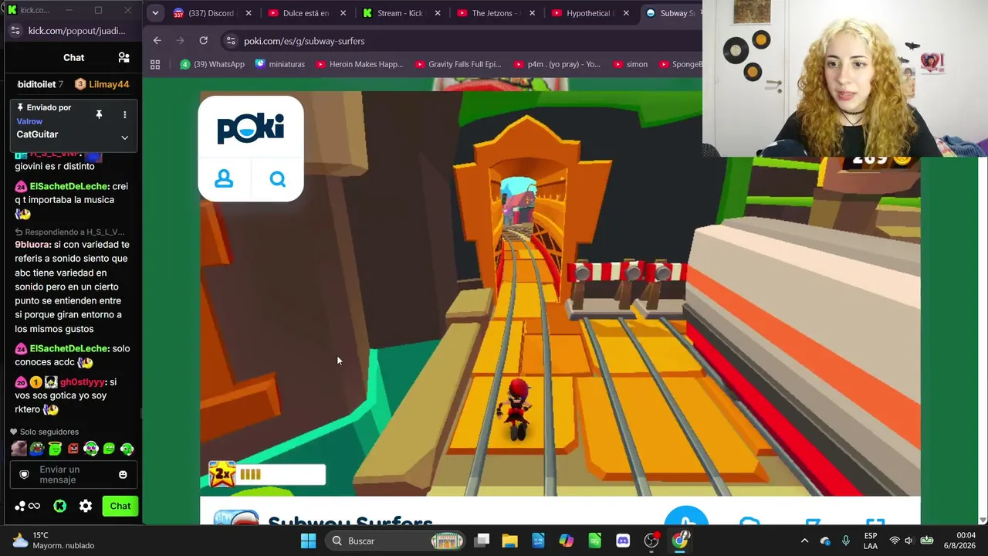Open the WhatsApp bookmark
988x556 pixels.
(x=212, y=64)
